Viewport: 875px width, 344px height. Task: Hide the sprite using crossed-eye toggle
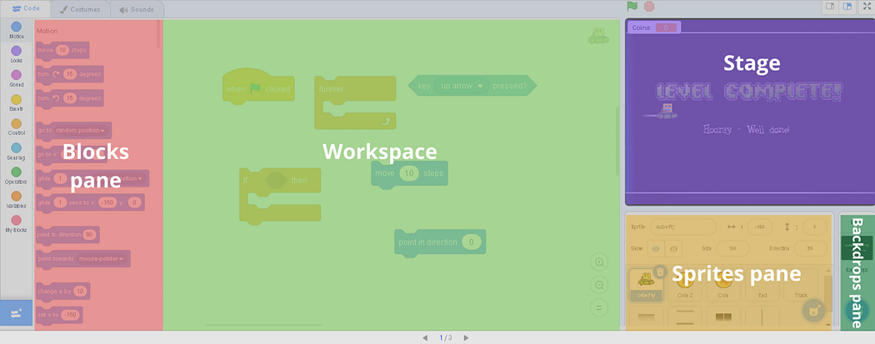coord(673,249)
